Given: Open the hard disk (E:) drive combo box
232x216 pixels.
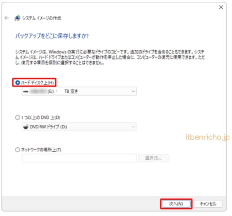Looking at the screenshot, I should point(79,92).
